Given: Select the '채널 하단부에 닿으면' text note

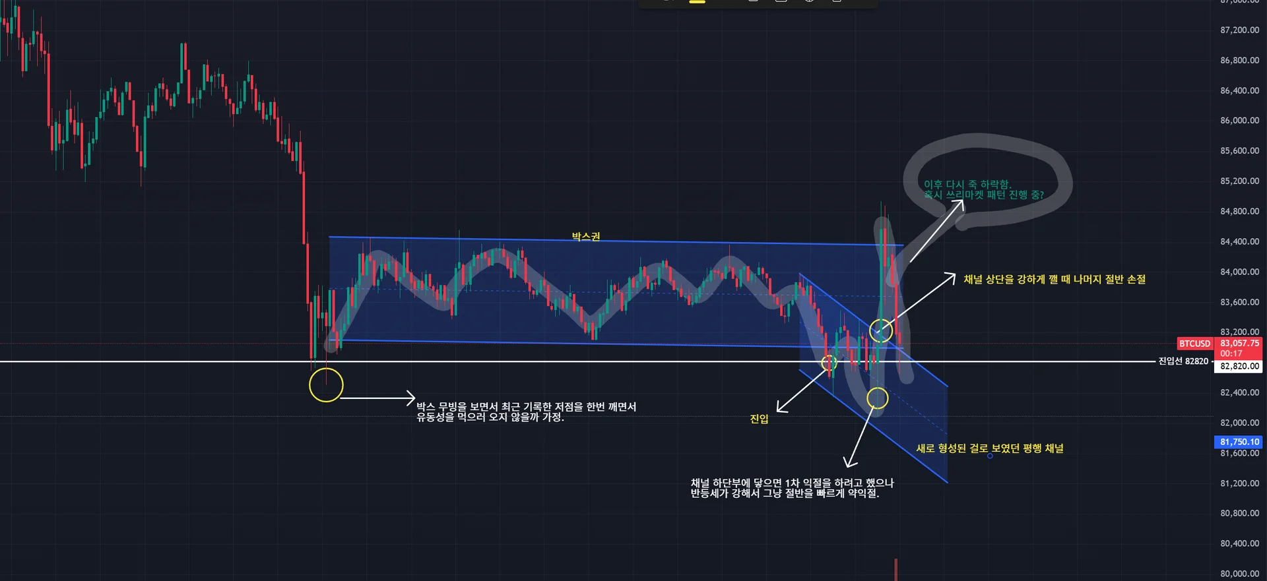Looking at the screenshot, I should coord(792,488).
